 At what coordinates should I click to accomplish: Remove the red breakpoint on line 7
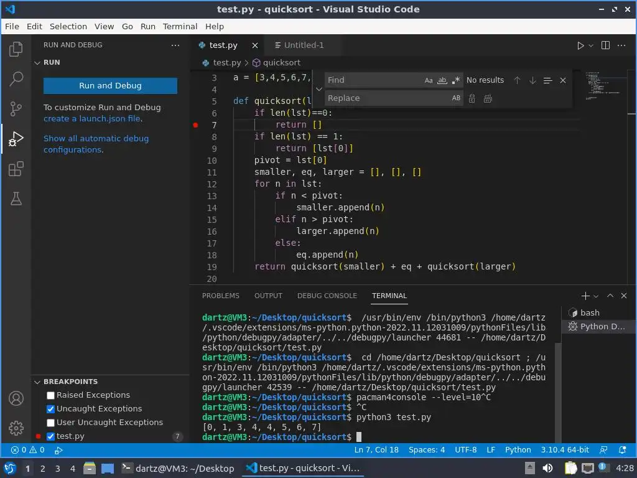[195, 125]
